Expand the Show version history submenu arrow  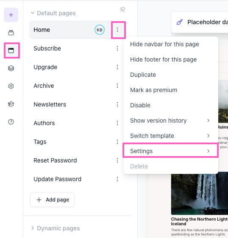tap(208, 120)
